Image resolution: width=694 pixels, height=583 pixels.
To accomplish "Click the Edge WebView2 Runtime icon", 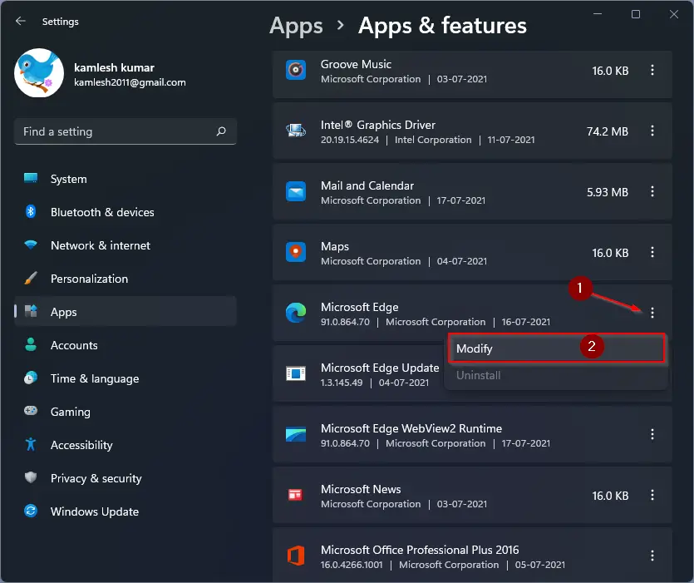I will [x=296, y=434].
